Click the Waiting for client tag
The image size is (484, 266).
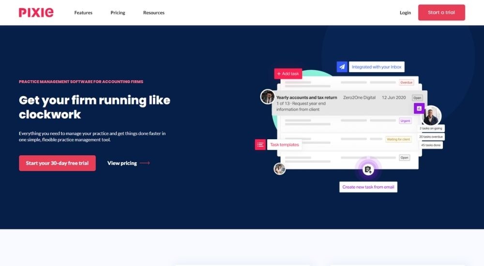click(398, 139)
